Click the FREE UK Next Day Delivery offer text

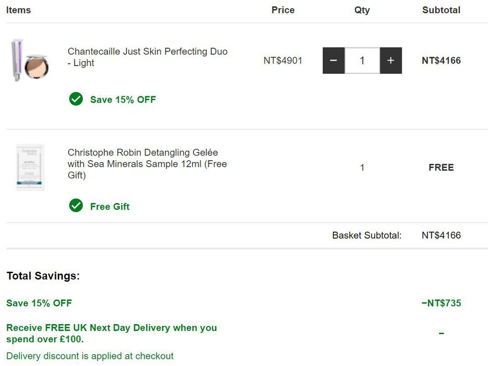point(112,333)
